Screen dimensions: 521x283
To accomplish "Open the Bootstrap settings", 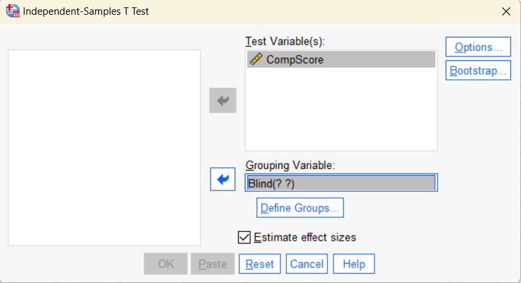I will [x=477, y=70].
